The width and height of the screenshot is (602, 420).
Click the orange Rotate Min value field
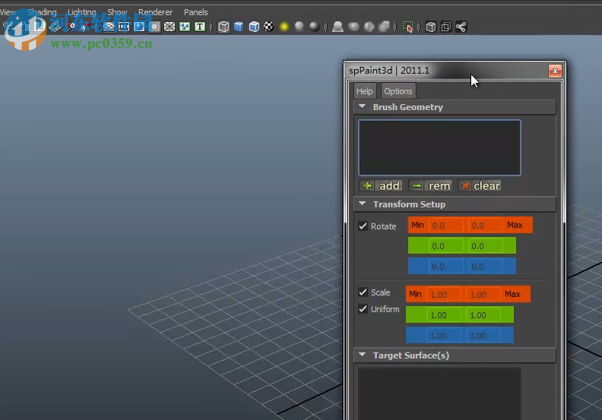coord(446,226)
